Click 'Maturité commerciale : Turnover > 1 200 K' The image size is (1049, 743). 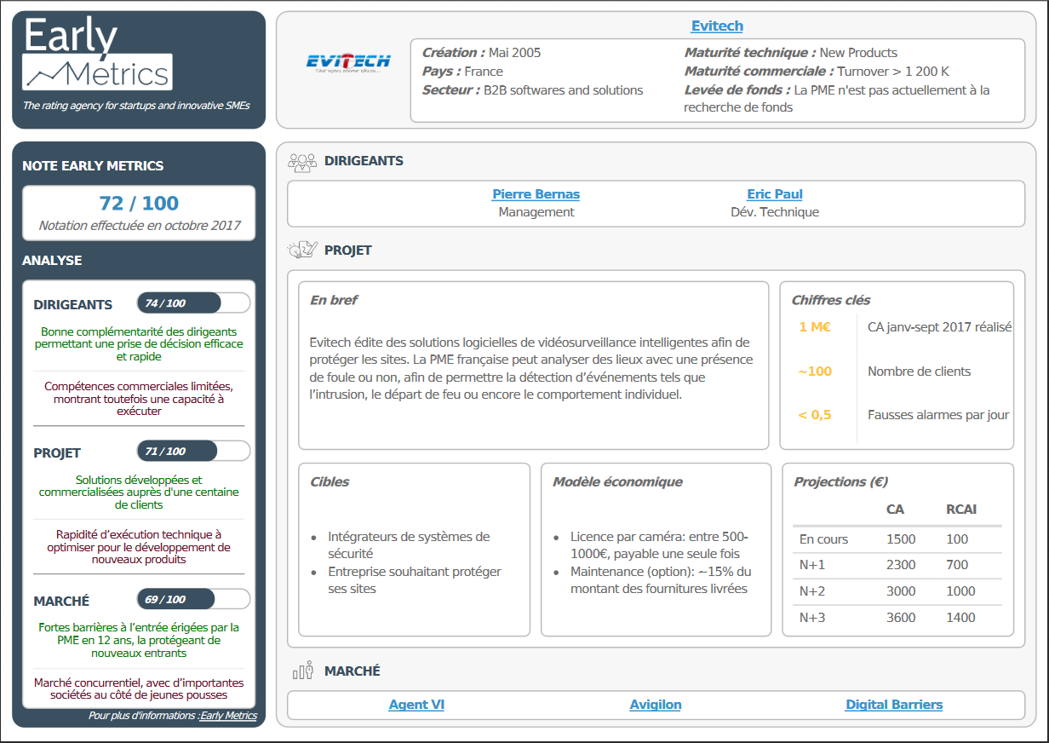[817, 72]
